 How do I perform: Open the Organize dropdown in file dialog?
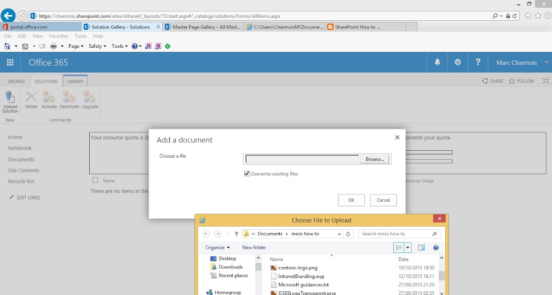tap(218, 248)
